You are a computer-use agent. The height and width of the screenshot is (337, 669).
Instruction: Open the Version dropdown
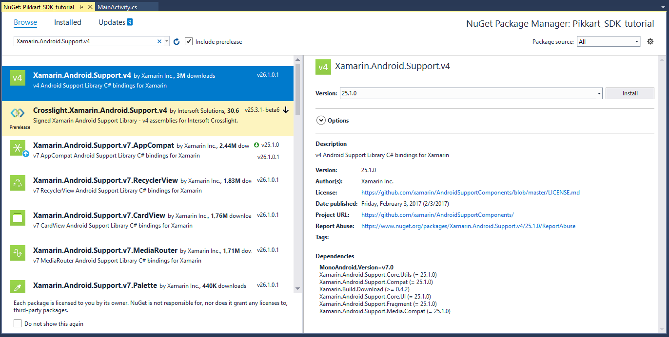point(599,93)
